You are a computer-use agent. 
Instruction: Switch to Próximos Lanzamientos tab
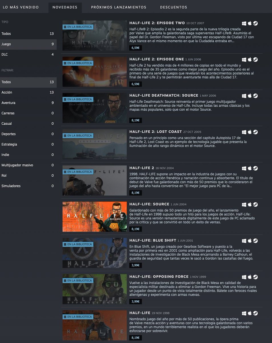tap(119, 7)
